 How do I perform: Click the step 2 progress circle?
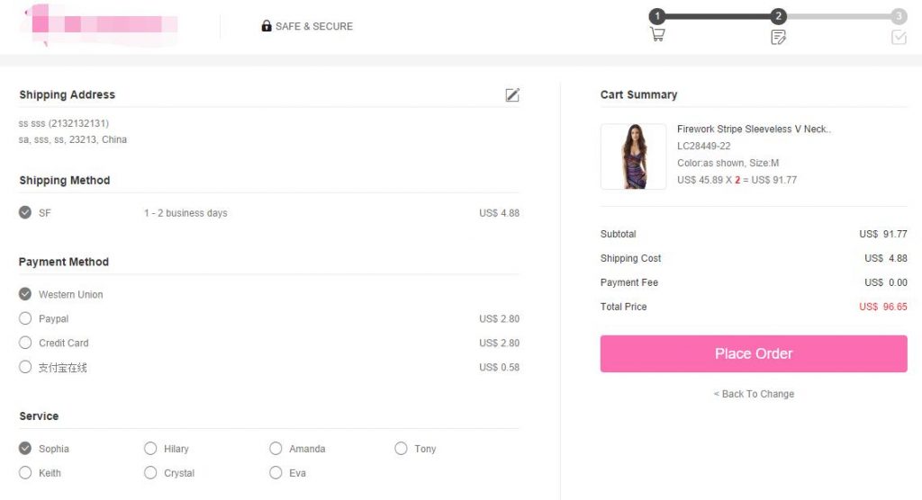coord(778,16)
